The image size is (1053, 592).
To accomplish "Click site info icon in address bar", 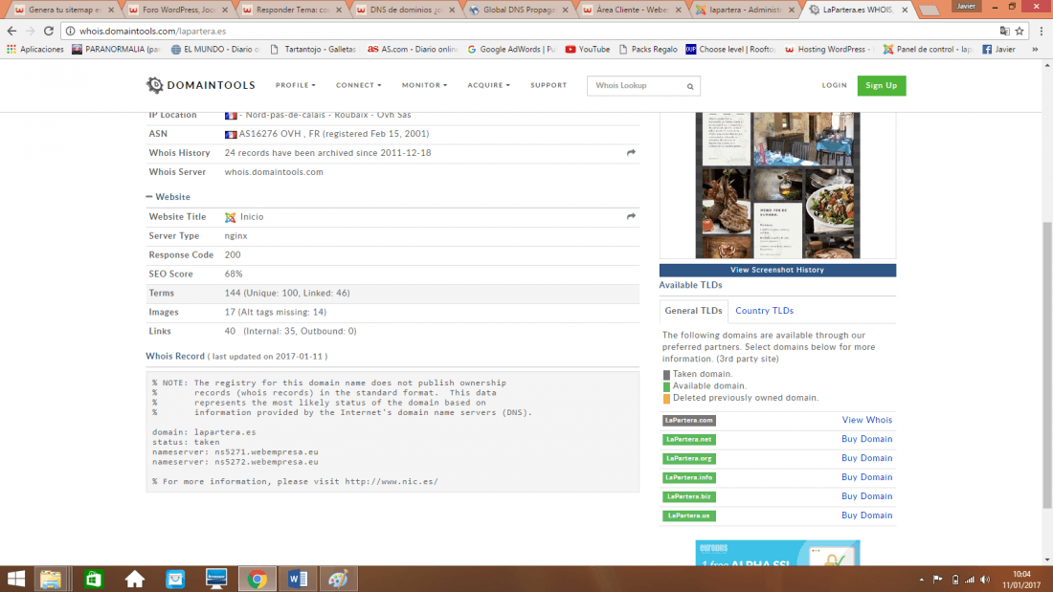I will 70,31.
